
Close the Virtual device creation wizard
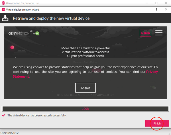tap(166, 9)
